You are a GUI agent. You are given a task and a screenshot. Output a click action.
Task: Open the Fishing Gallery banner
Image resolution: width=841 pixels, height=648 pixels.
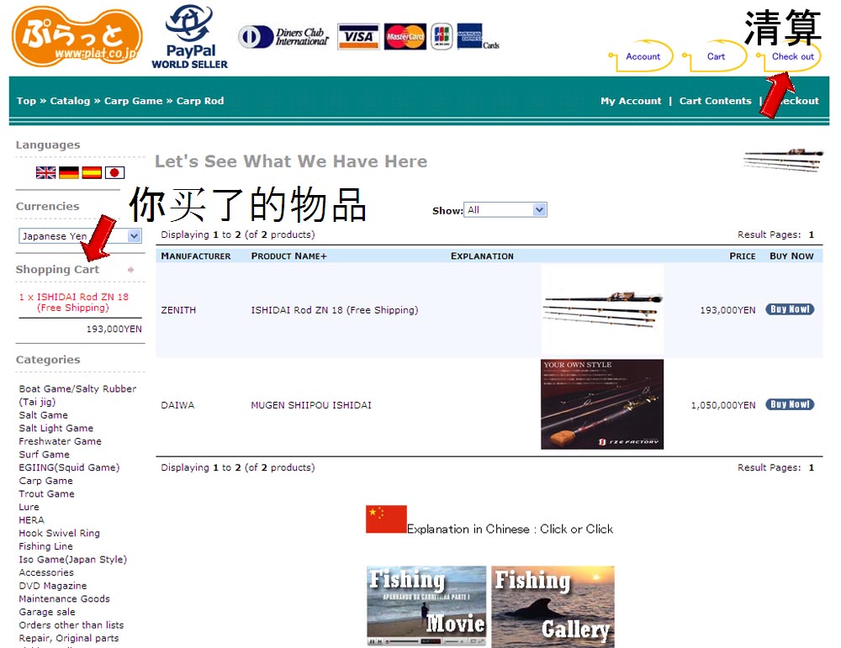click(x=553, y=607)
